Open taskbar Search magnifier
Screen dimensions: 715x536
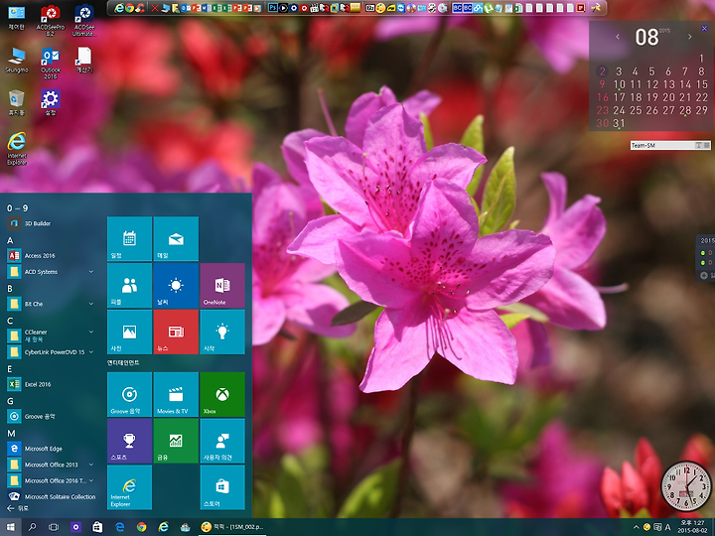32,527
